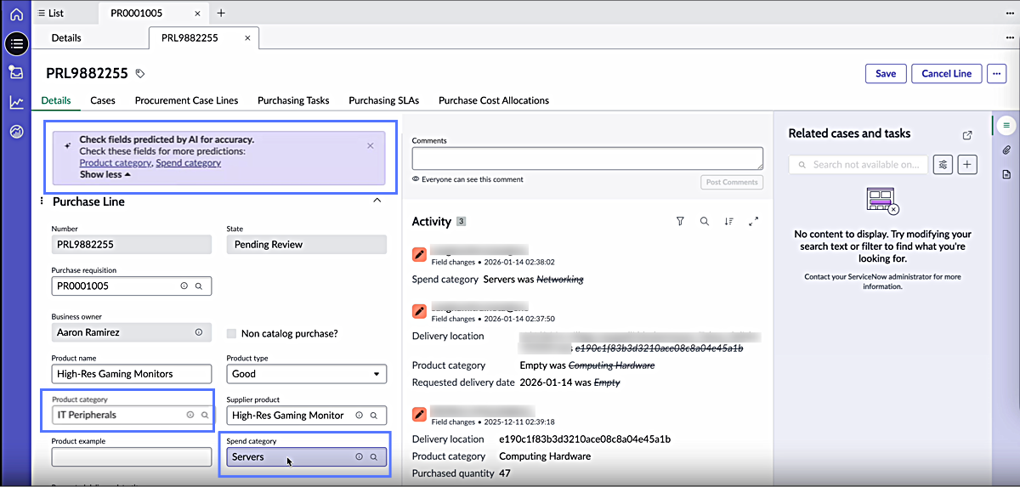1020x487 pixels.
Task: Click the 2025-12-11 activity pencil icon
Action: [x=419, y=414]
